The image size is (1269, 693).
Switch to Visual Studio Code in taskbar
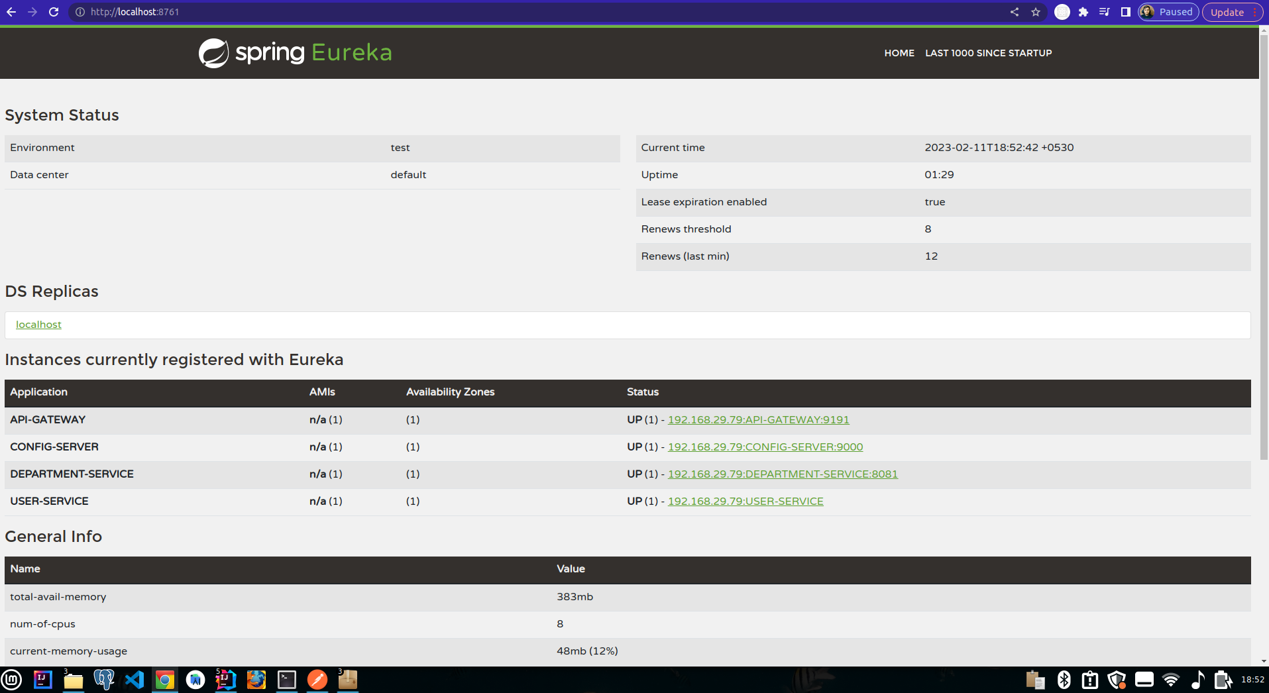coord(135,680)
